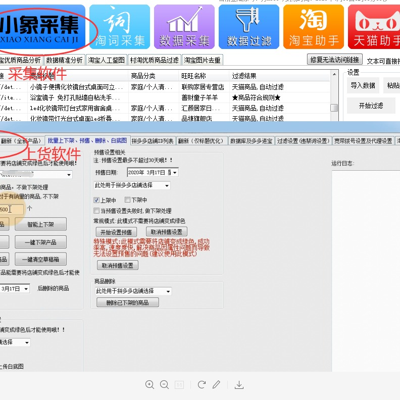The image size is (400, 400).
Task: Open the 数据采集 chart tile
Action: click(184, 27)
